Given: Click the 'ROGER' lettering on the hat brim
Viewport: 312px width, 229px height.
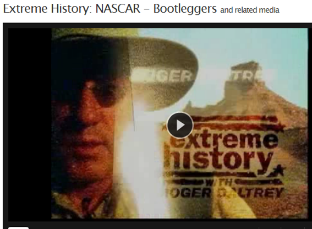Looking at the screenshot, I should pyautogui.click(x=162, y=76).
